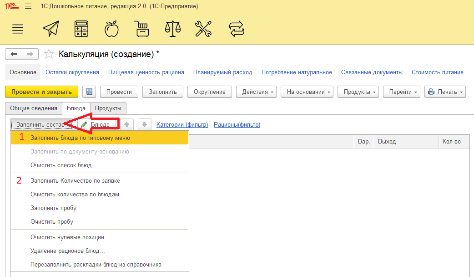Open the Пищевая ценность рациона link

(x=146, y=72)
